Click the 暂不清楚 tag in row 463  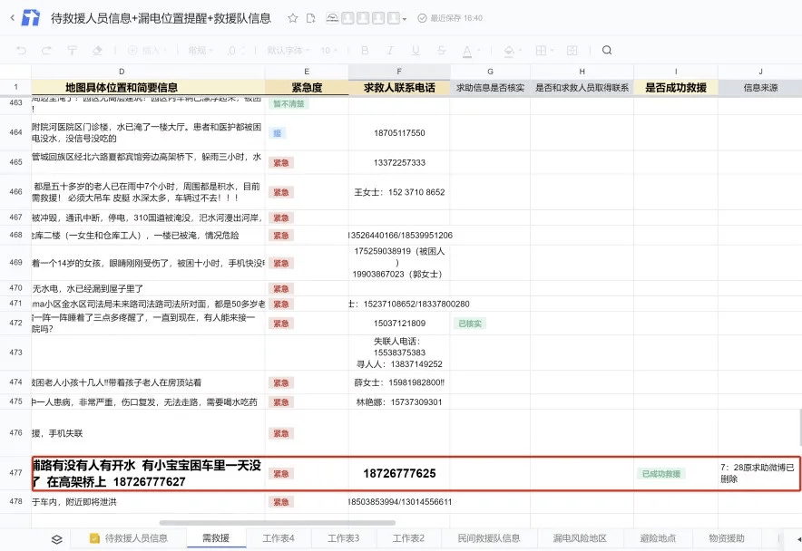[x=289, y=103]
